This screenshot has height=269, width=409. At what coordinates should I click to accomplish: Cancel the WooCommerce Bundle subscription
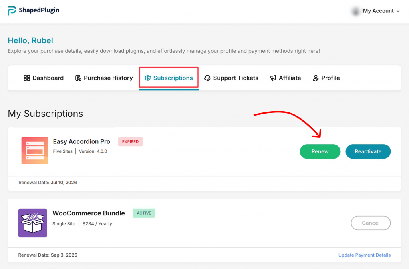click(371, 223)
